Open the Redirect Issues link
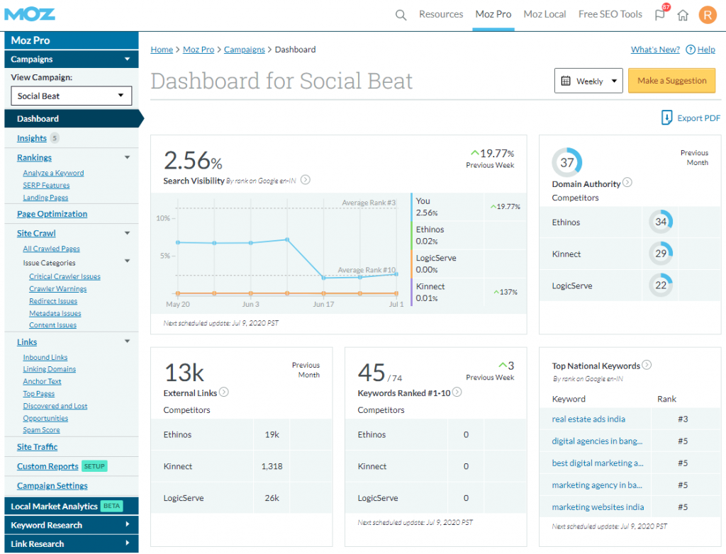Image resolution: width=726 pixels, height=554 pixels. click(x=53, y=301)
